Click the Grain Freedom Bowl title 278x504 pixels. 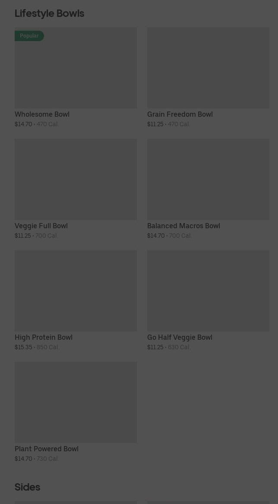coord(180,115)
